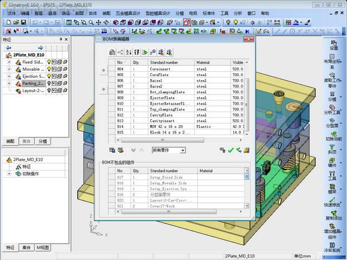Click the pin icon on the 特征 panel header

click(61, 39)
